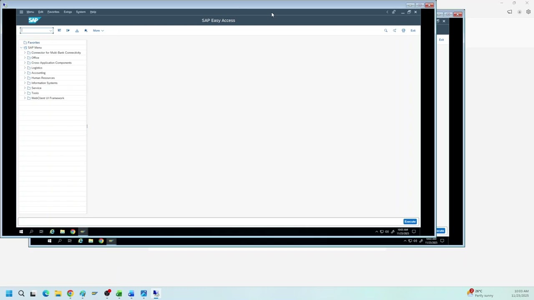Screen dimensions: 534x300
Task: Click the remote taskbar search icon
Action: pyautogui.click(x=31, y=232)
